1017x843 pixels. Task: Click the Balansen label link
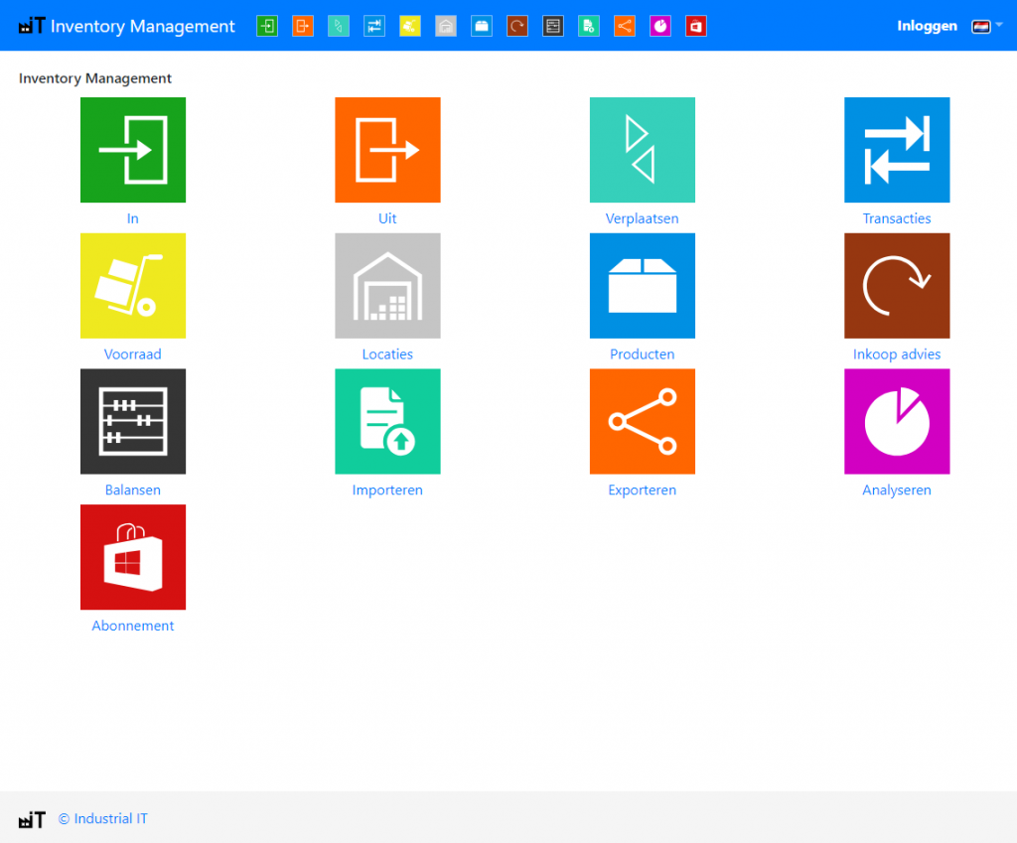[133, 490]
